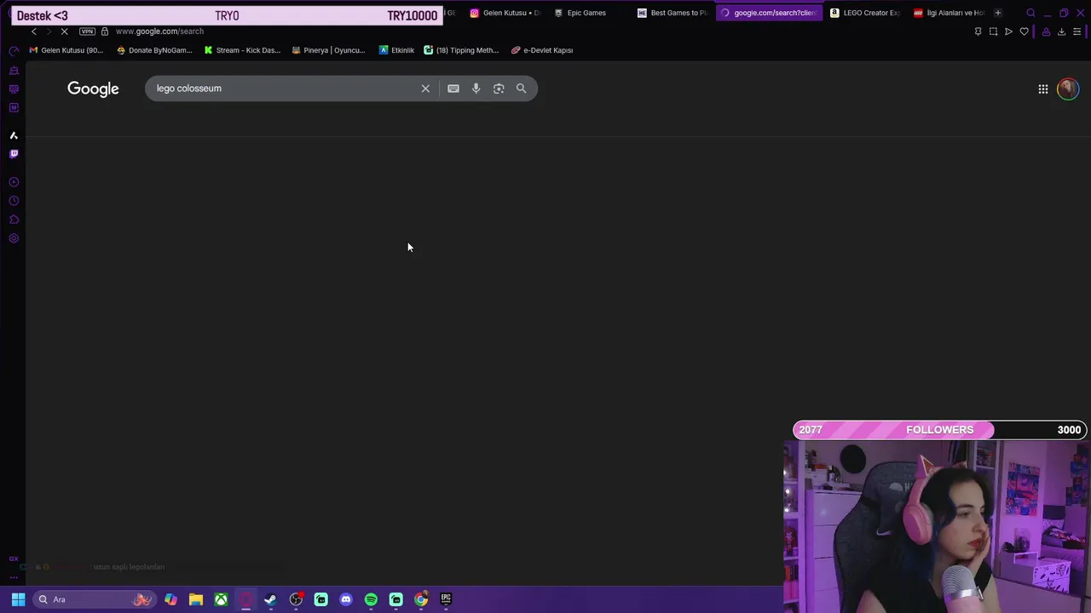
Task: Open the profile icon in toolbar
Action: [1046, 32]
